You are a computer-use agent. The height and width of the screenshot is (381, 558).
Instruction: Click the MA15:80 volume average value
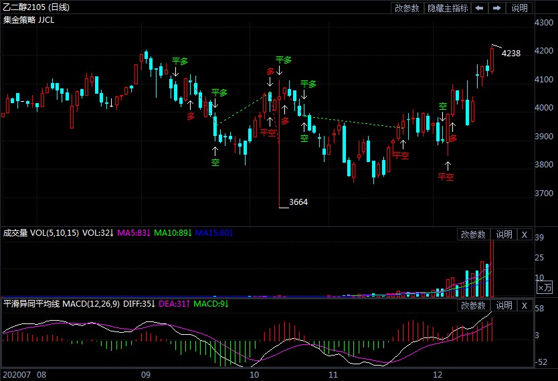point(214,233)
